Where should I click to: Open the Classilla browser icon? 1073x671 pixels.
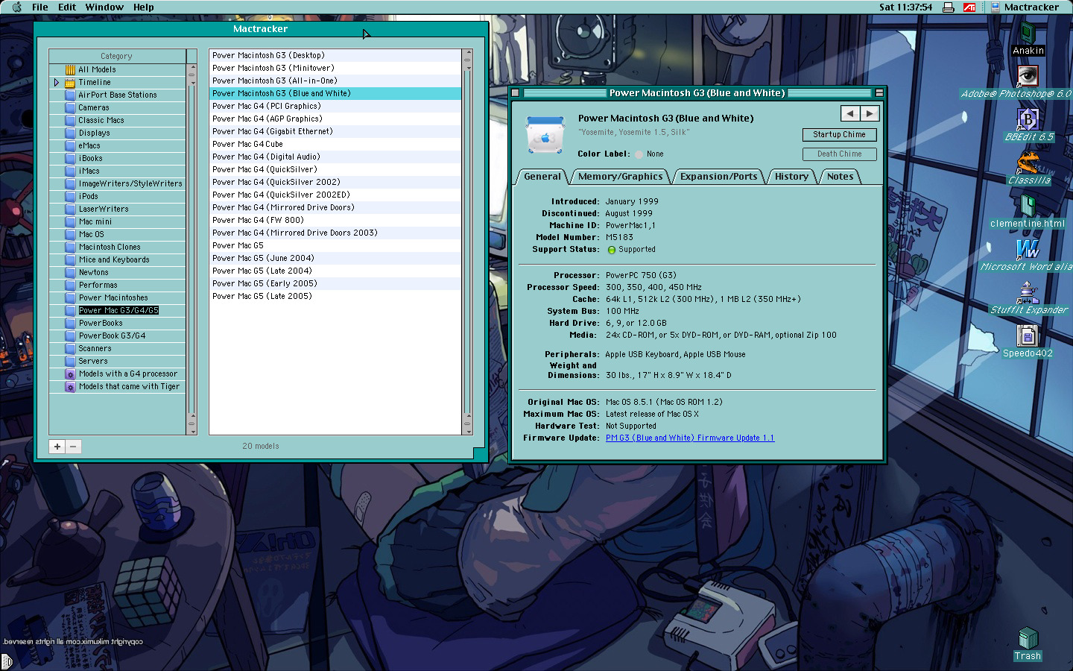(1028, 163)
